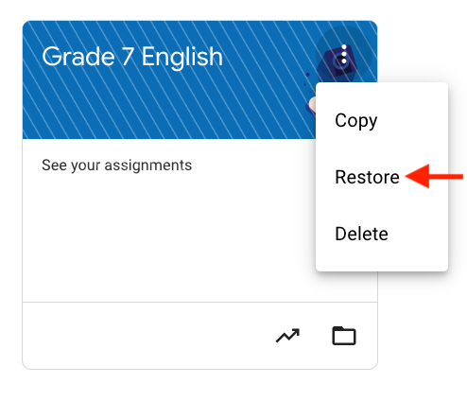Open the Grade 7 English class title
Image resolution: width=467 pixels, height=401 pixels.
(x=132, y=57)
